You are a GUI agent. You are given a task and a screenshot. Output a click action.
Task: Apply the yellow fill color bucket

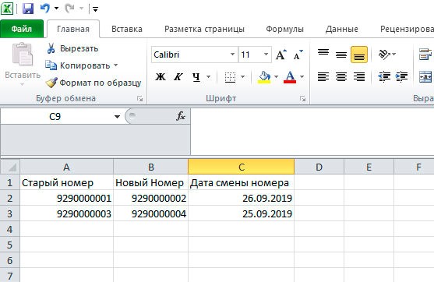click(x=264, y=77)
